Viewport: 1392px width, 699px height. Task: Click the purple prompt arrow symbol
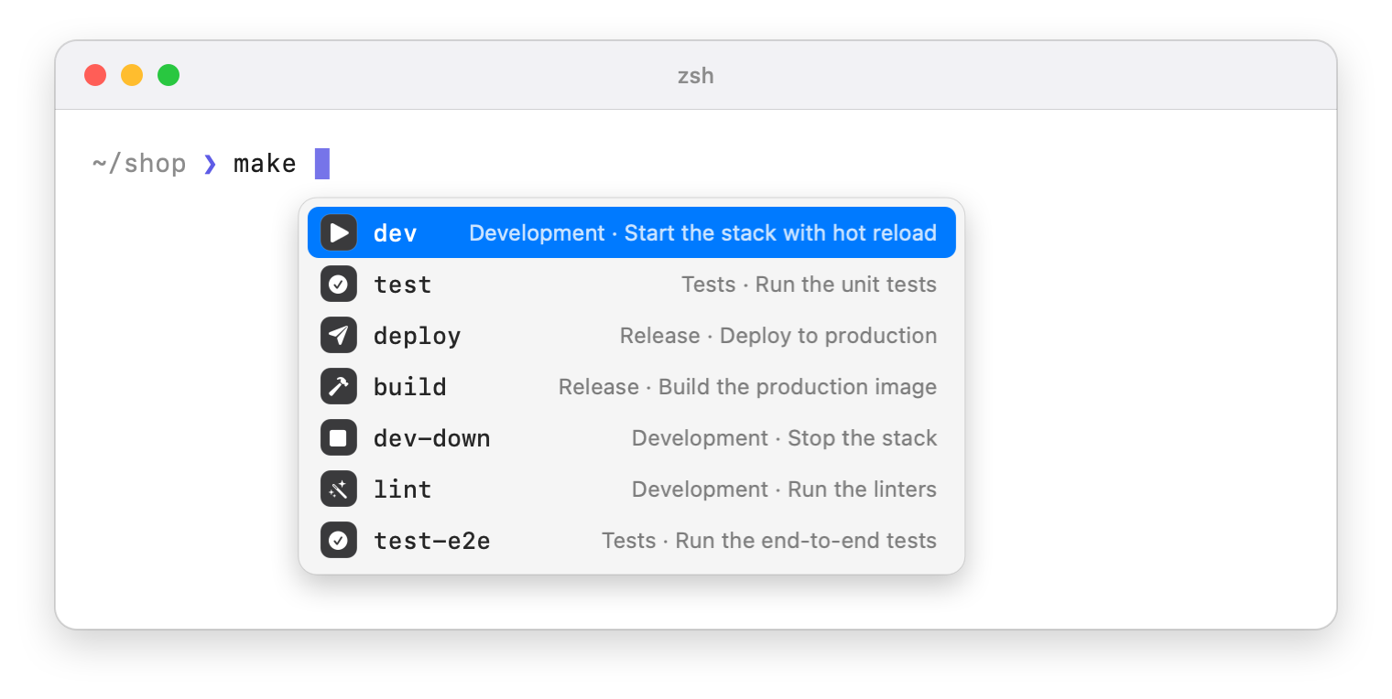point(211,164)
